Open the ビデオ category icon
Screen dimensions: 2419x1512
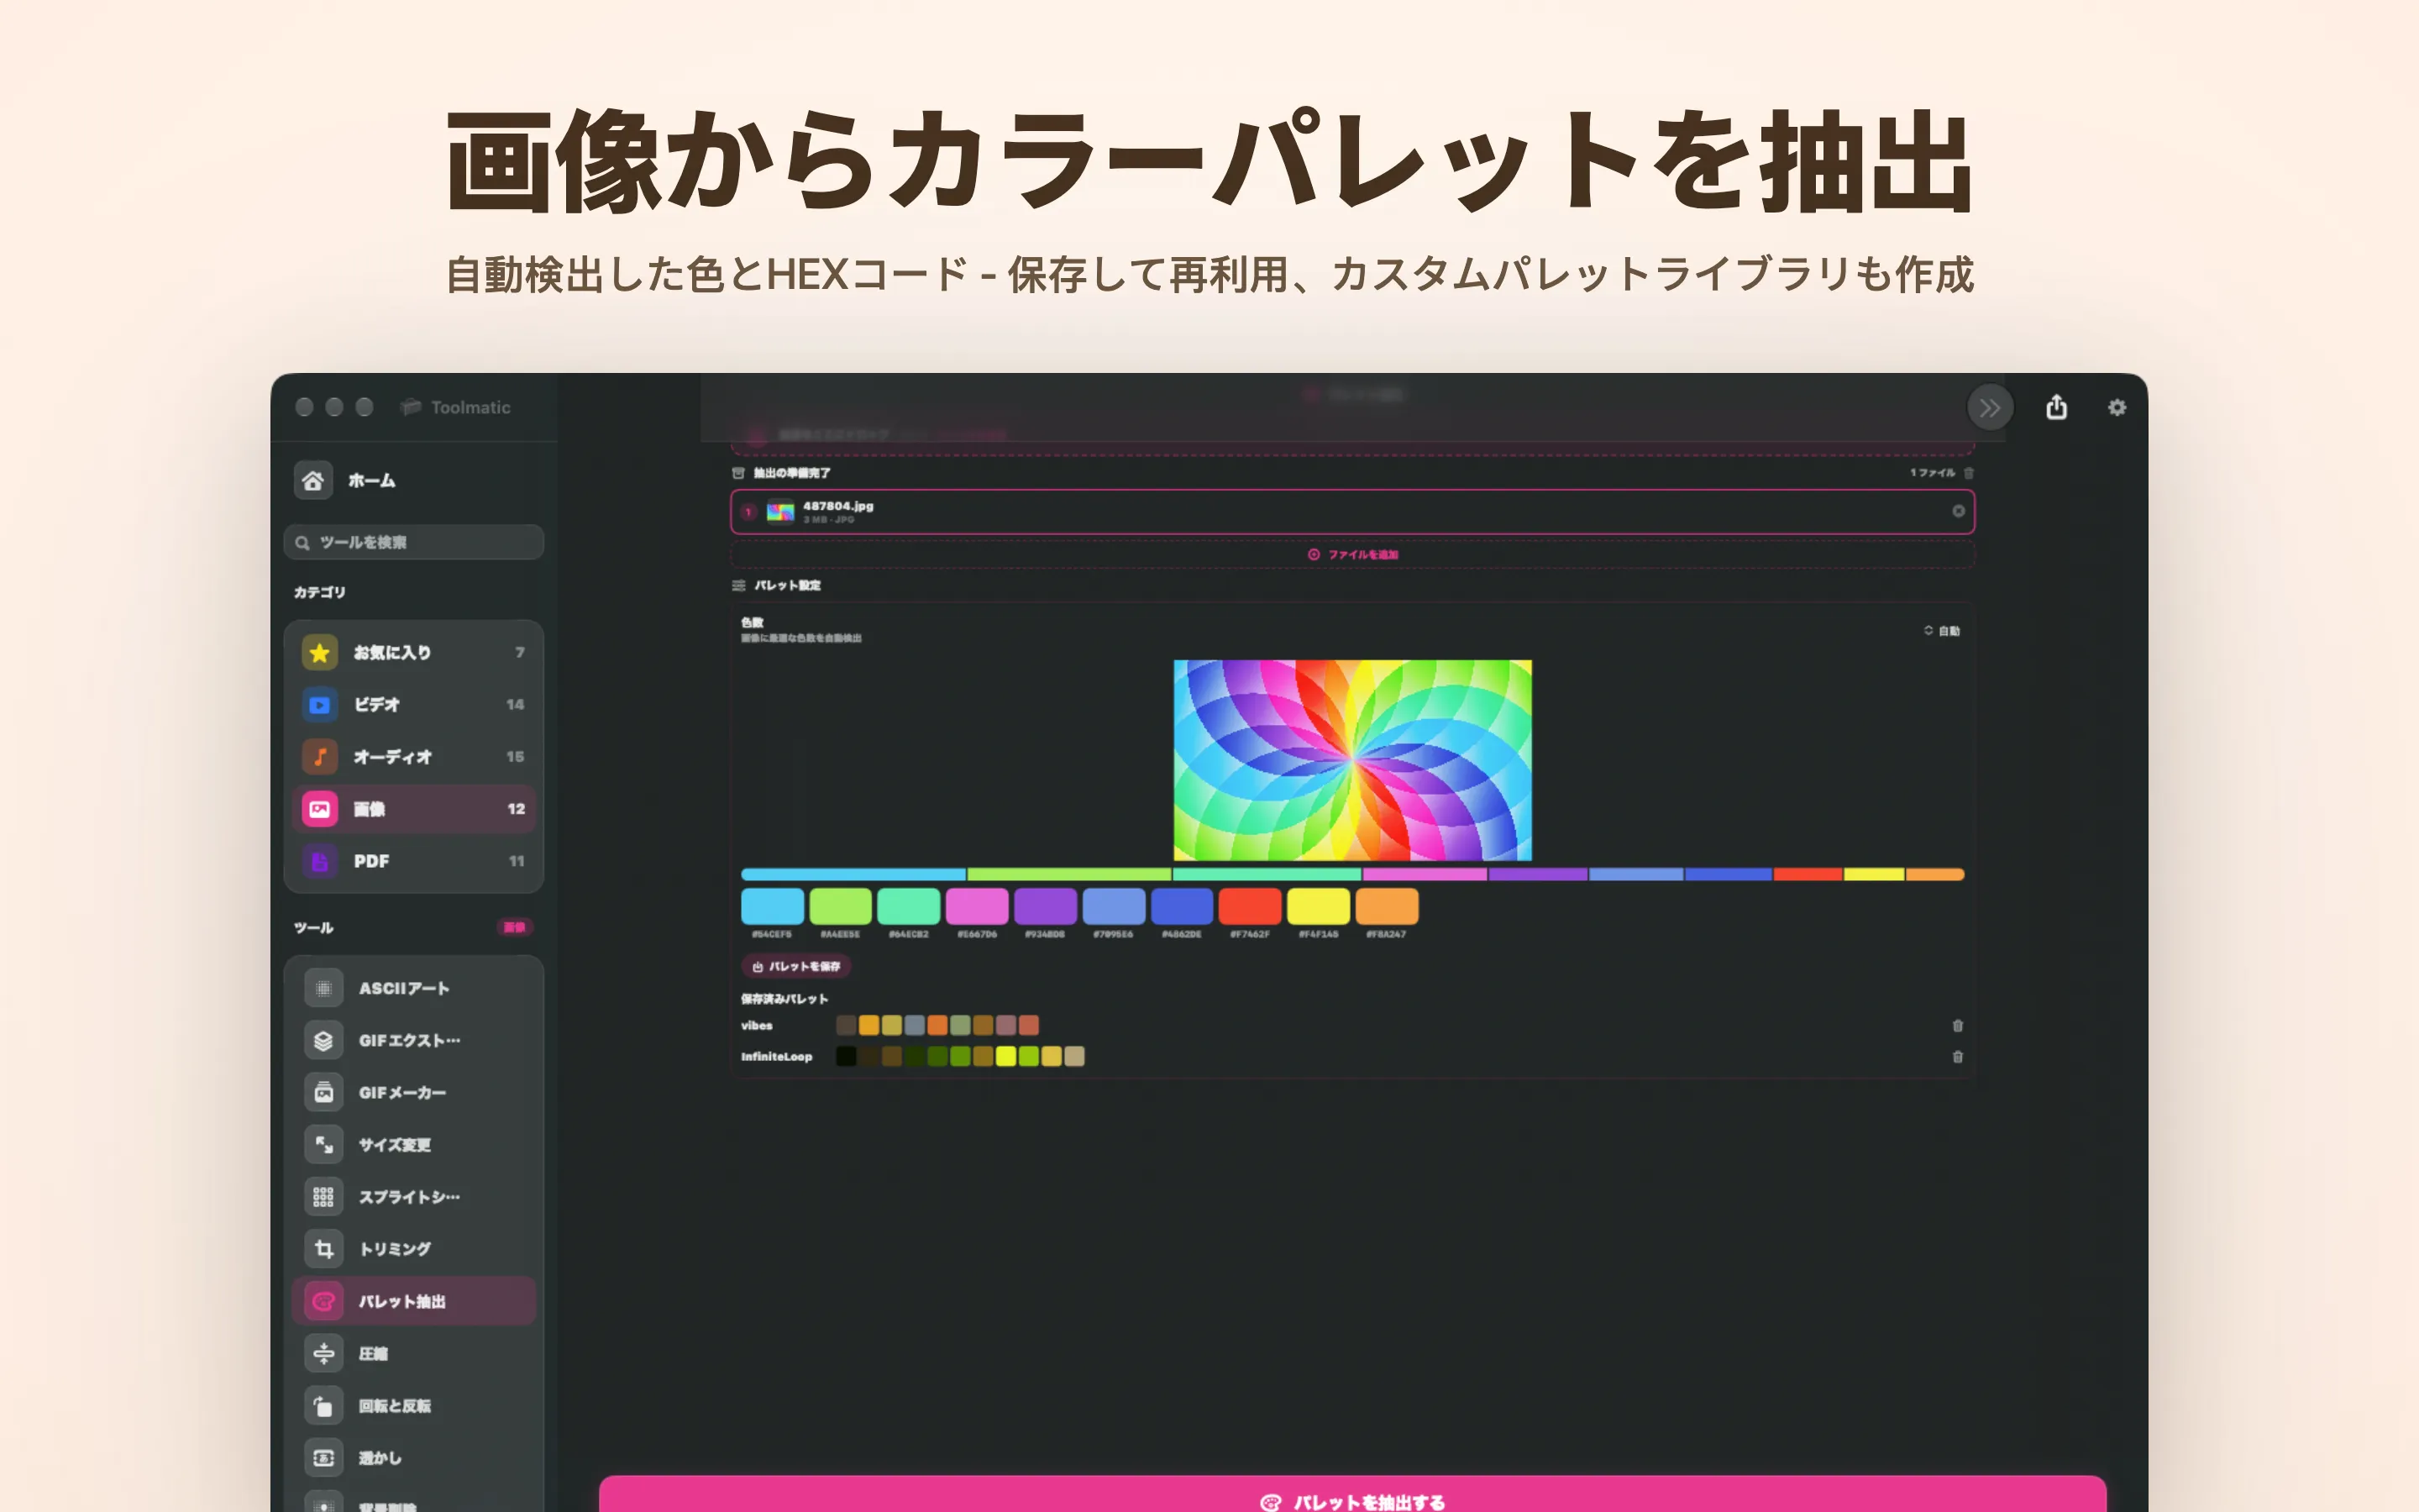point(320,705)
